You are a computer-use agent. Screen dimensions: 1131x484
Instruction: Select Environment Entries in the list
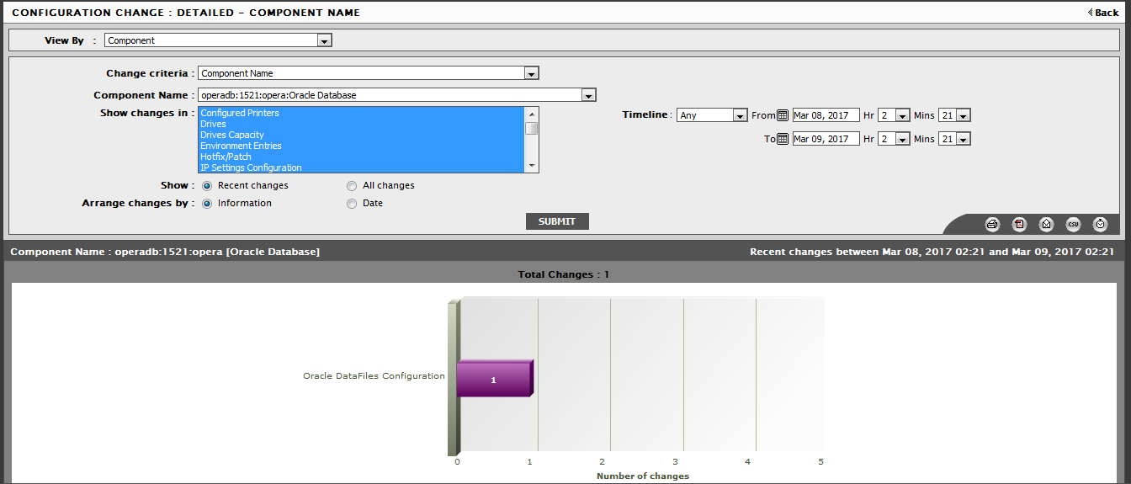point(362,146)
